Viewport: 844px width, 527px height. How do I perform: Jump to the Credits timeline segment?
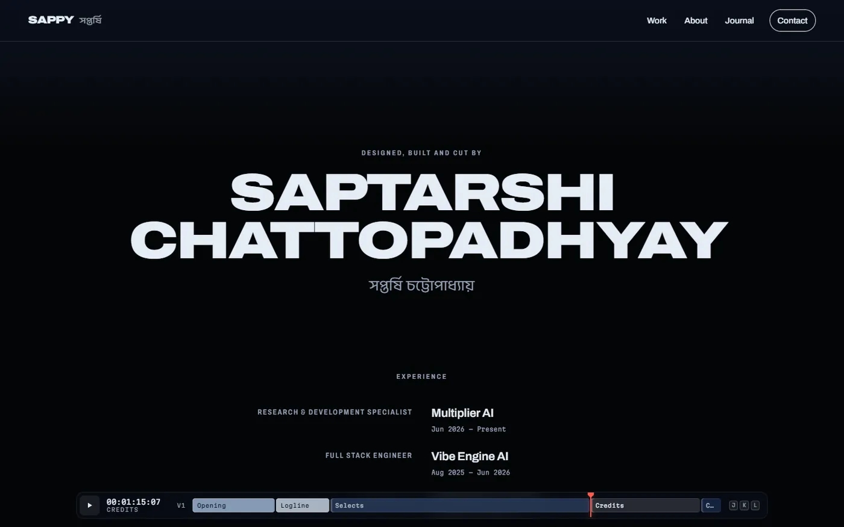click(645, 505)
